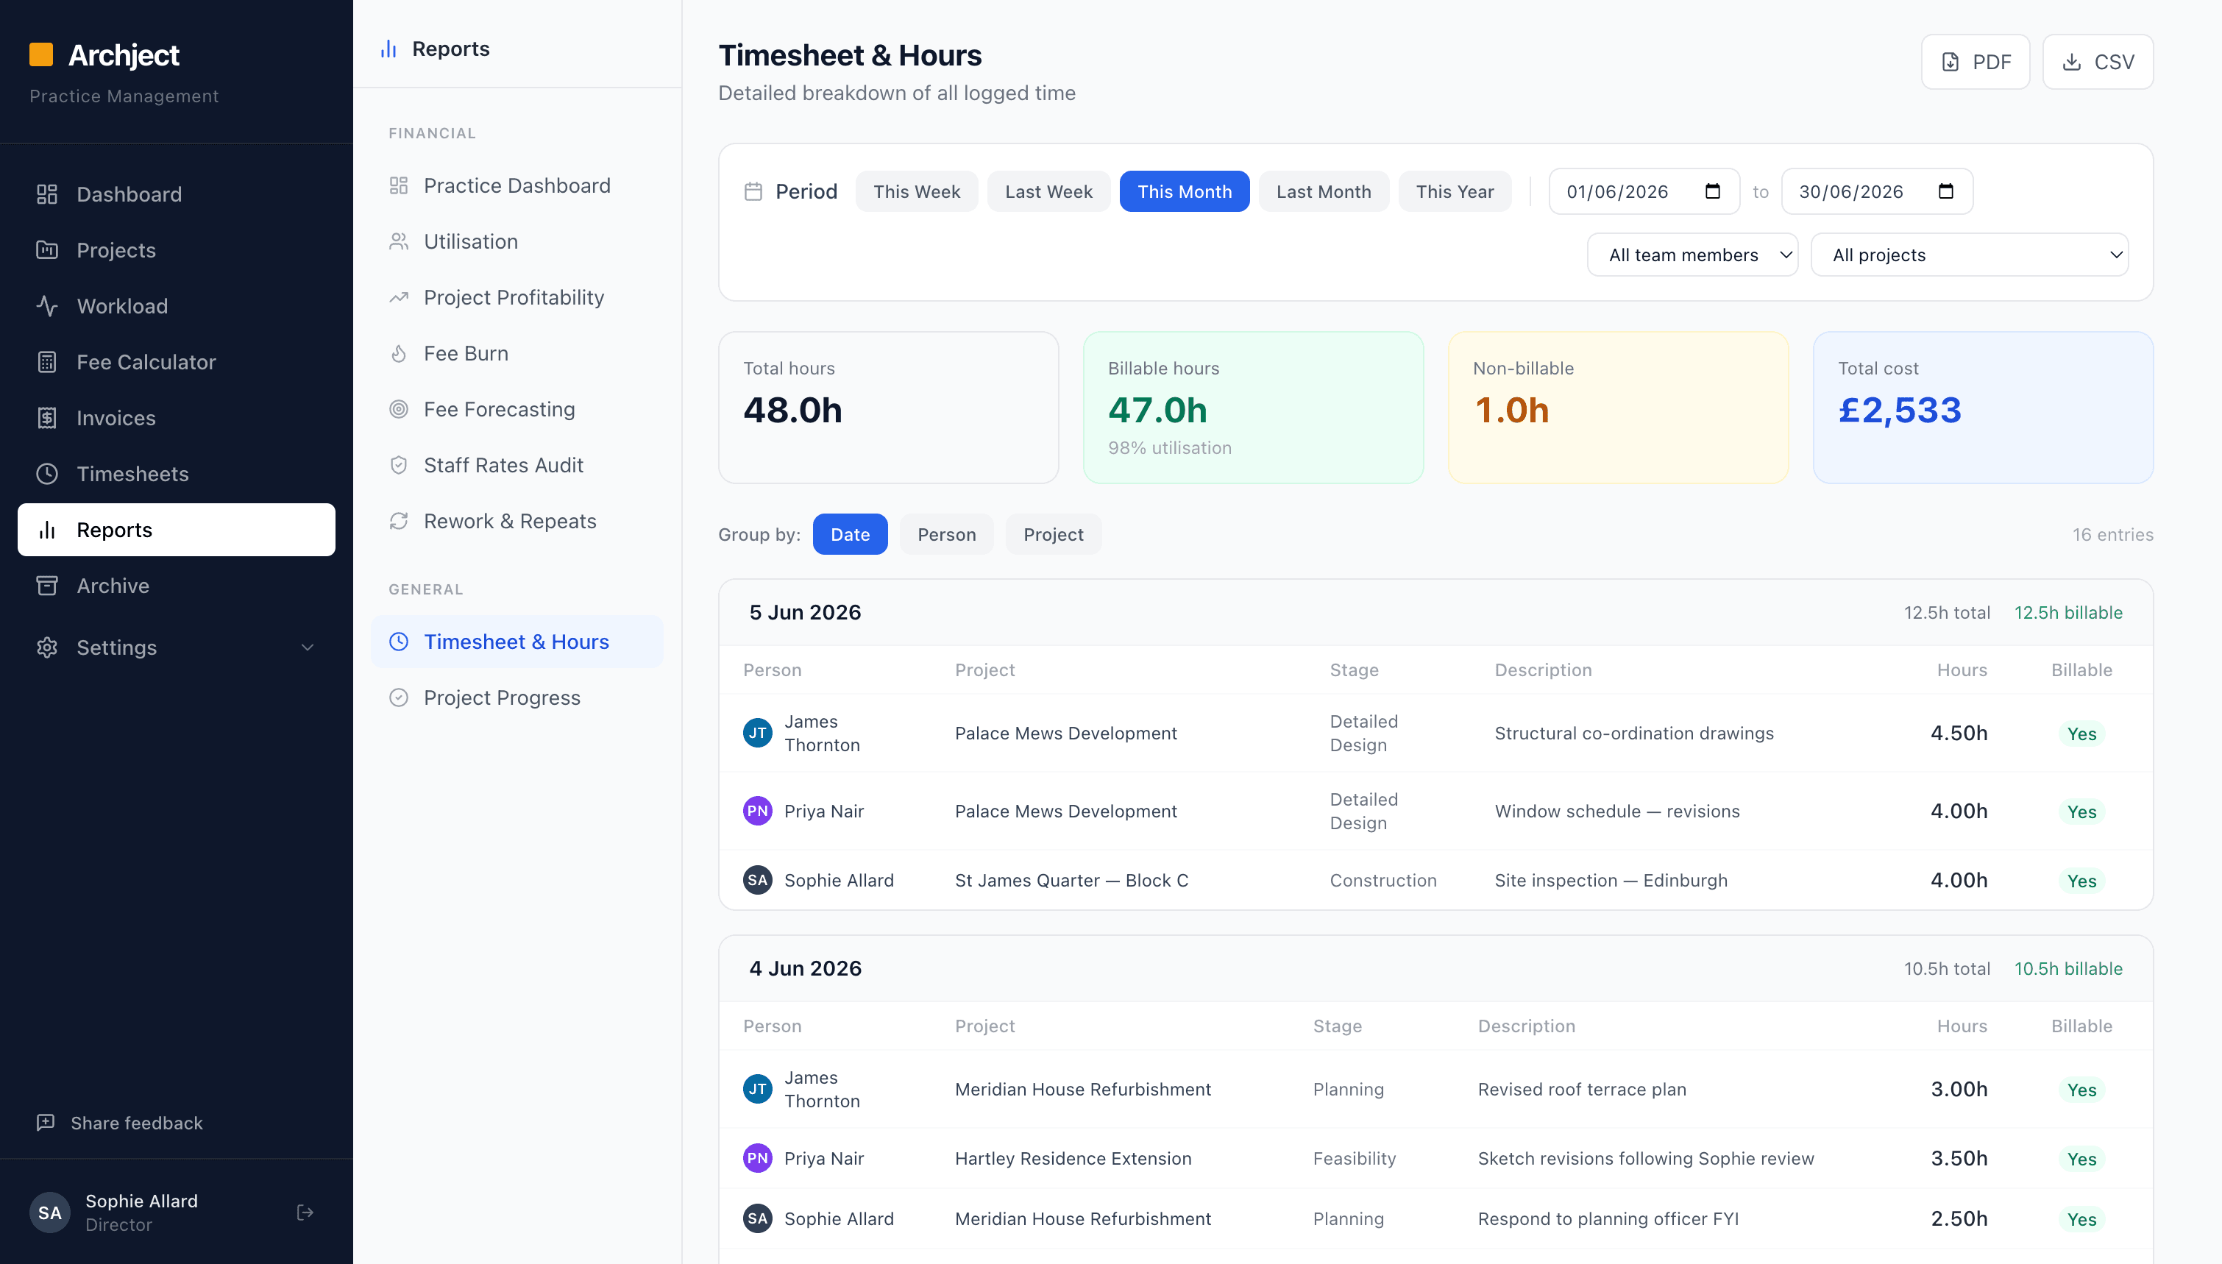The width and height of the screenshot is (2222, 1264).
Task: Click 'Structural co-ordination drawings' description
Action: tap(1633, 734)
